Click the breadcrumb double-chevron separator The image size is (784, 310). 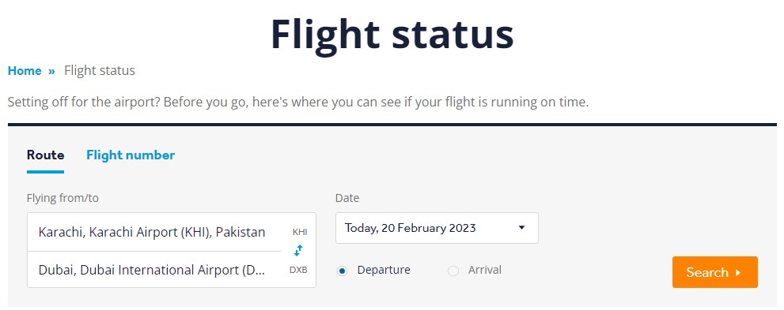[51, 71]
